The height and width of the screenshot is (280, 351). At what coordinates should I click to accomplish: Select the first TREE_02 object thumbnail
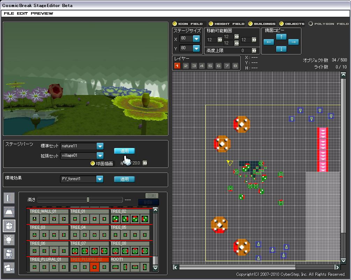pos(115,219)
